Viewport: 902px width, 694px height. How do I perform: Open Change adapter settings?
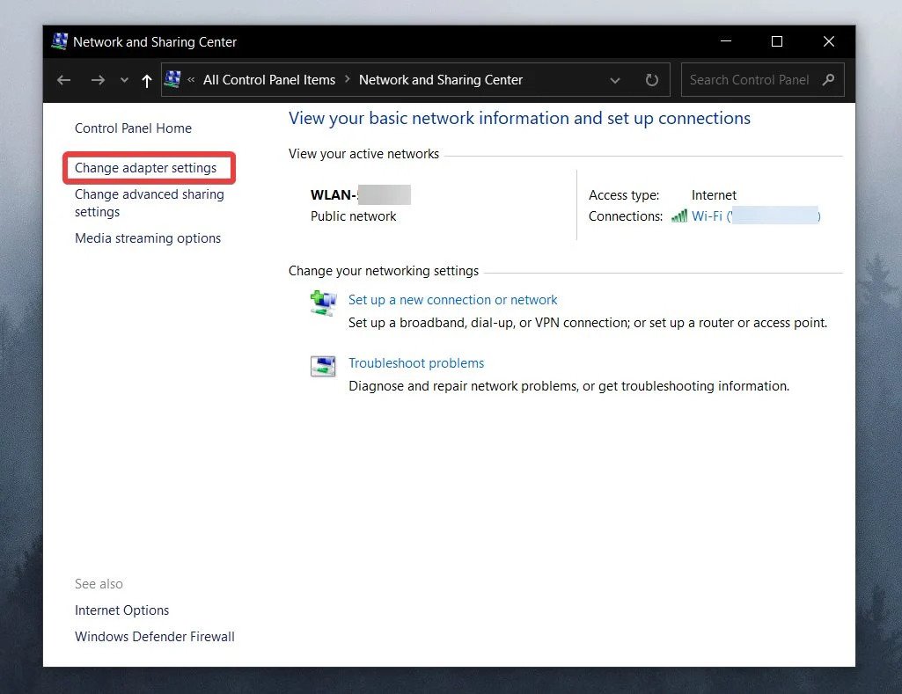(x=145, y=168)
